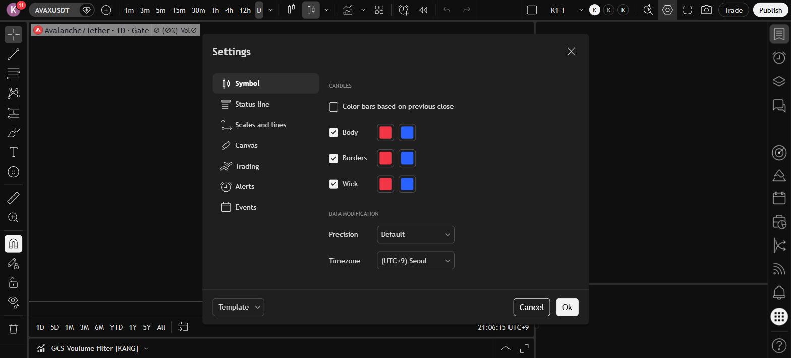Collapse the bottom panel chevron
This screenshot has height=358, width=791.
tap(505, 348)
